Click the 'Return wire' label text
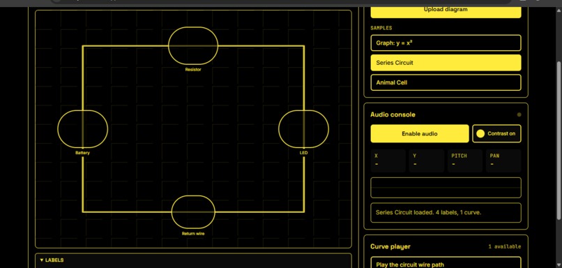The width and height of the screenshot is (562, 268). [x=193, y=234]
